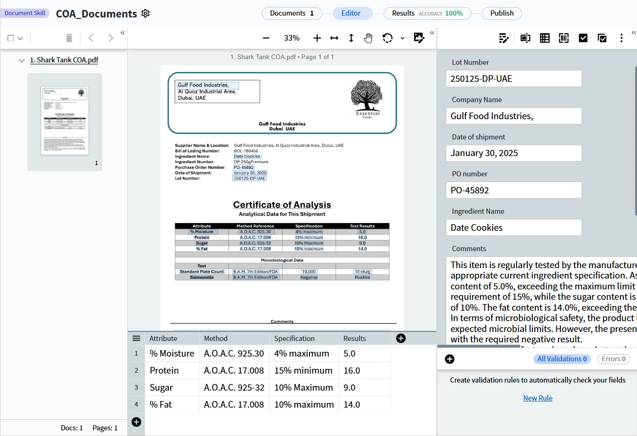Edit the Lot Number field
Screen dimensions: 637x436
[x=513, y=78]
